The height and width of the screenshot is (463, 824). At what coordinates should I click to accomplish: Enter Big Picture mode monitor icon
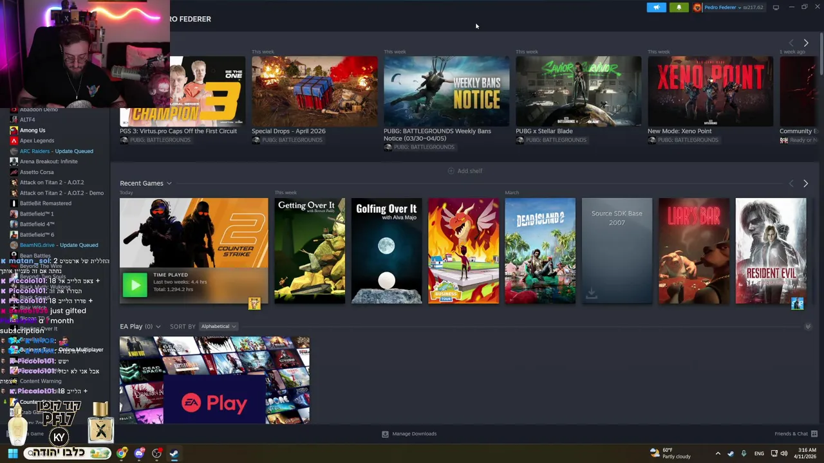click(776, 8)
